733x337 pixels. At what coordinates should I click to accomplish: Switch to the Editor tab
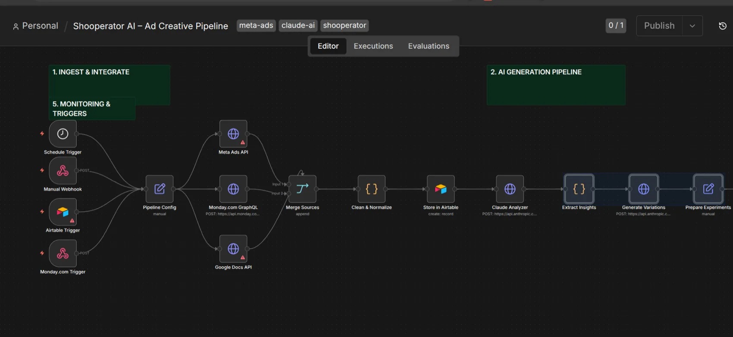[x=328, y=46]
